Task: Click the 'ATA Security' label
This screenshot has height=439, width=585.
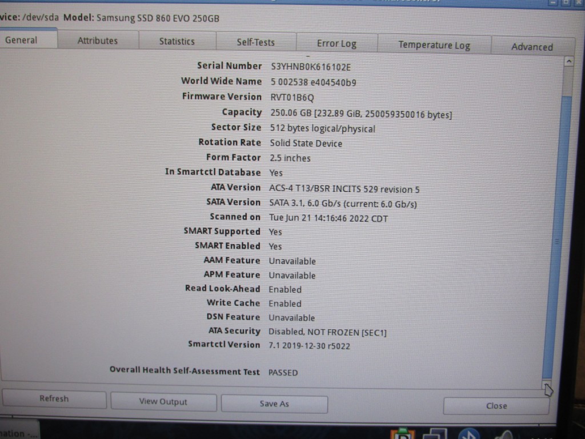Action: click(234, 331)
